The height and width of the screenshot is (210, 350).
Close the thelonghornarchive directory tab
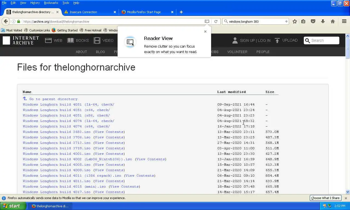pyautogui.click(x=57, y=12)
